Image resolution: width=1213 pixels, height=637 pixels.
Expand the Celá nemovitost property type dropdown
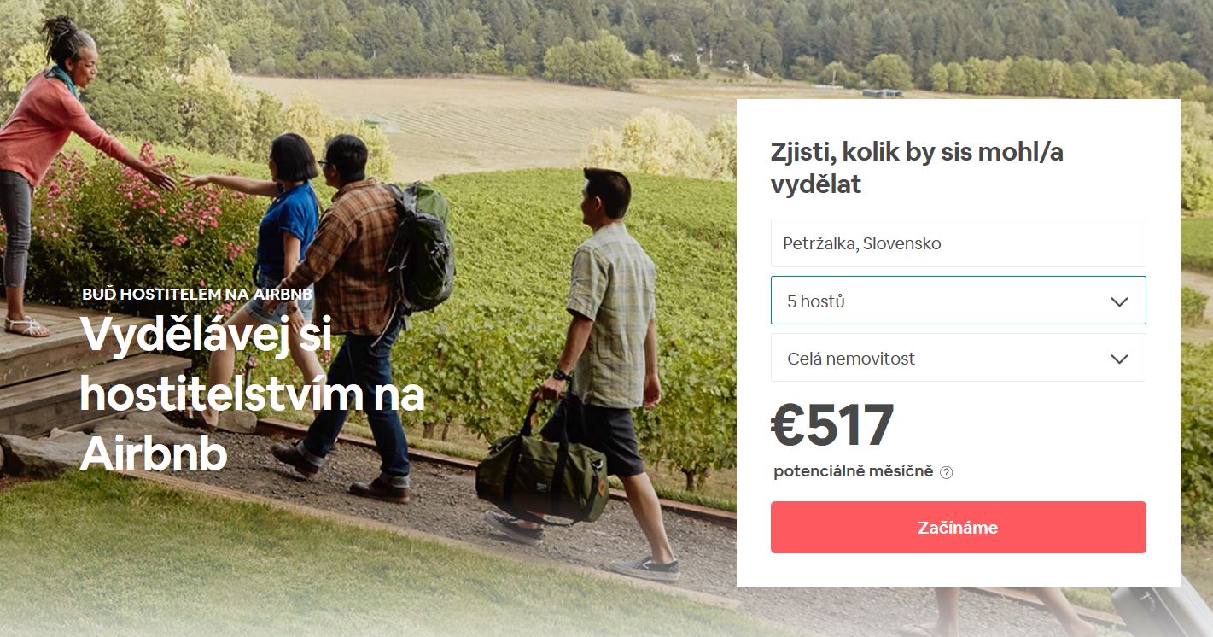[958, 358]
